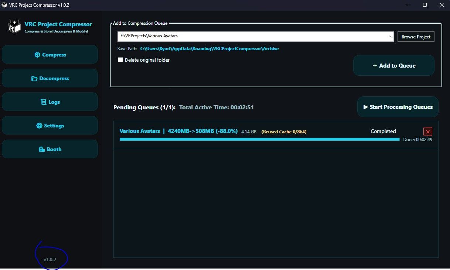The width and height of the screenshot is (450, 270).
Task: Maximize the VRC Project Compressor window
Action: pyautogui.click(x=425, y=5)
